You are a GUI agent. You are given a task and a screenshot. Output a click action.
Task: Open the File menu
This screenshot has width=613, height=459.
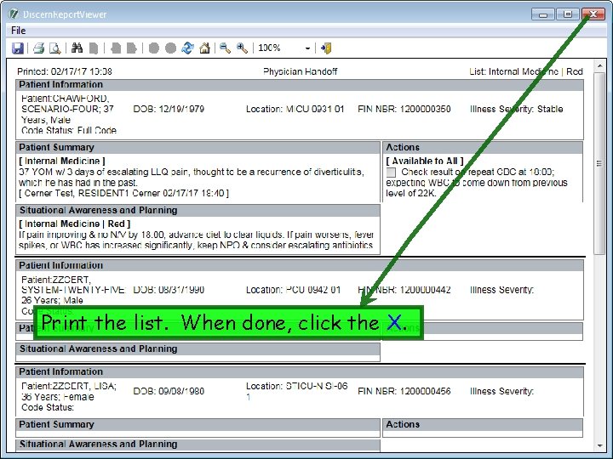(x=19, y=31)
